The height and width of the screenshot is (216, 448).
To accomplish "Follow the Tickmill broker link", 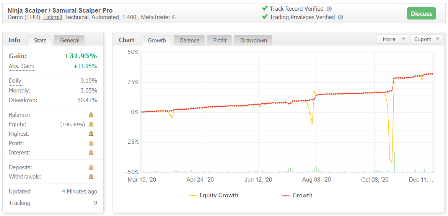I will coord(53,17).
